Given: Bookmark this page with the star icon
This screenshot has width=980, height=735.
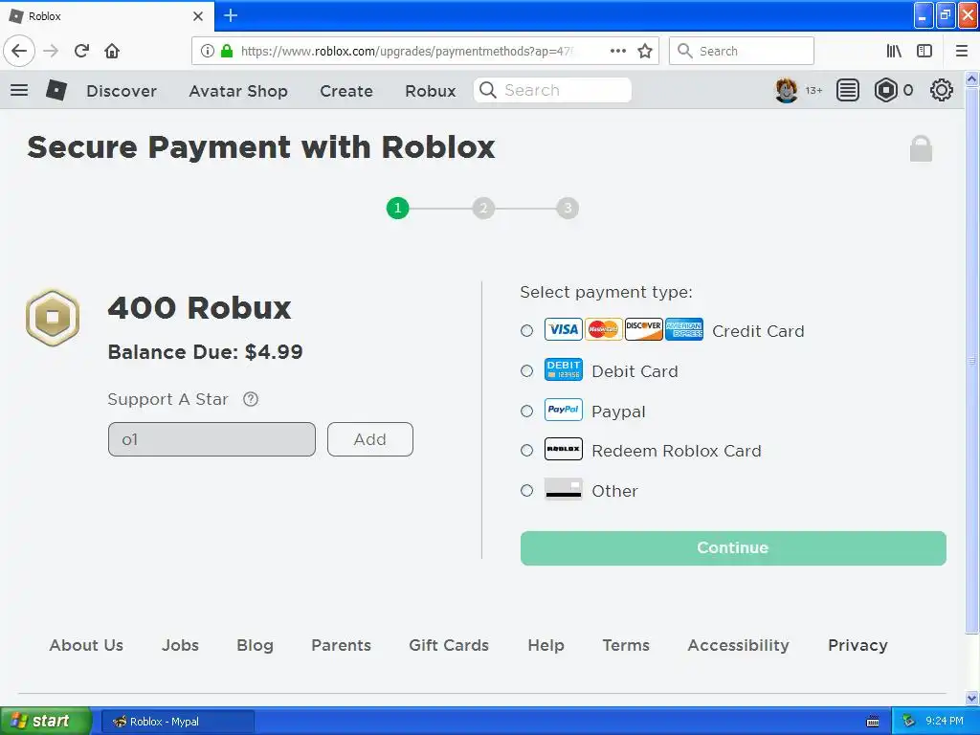Looking at the screenshot, I should (x=645, y=51).
